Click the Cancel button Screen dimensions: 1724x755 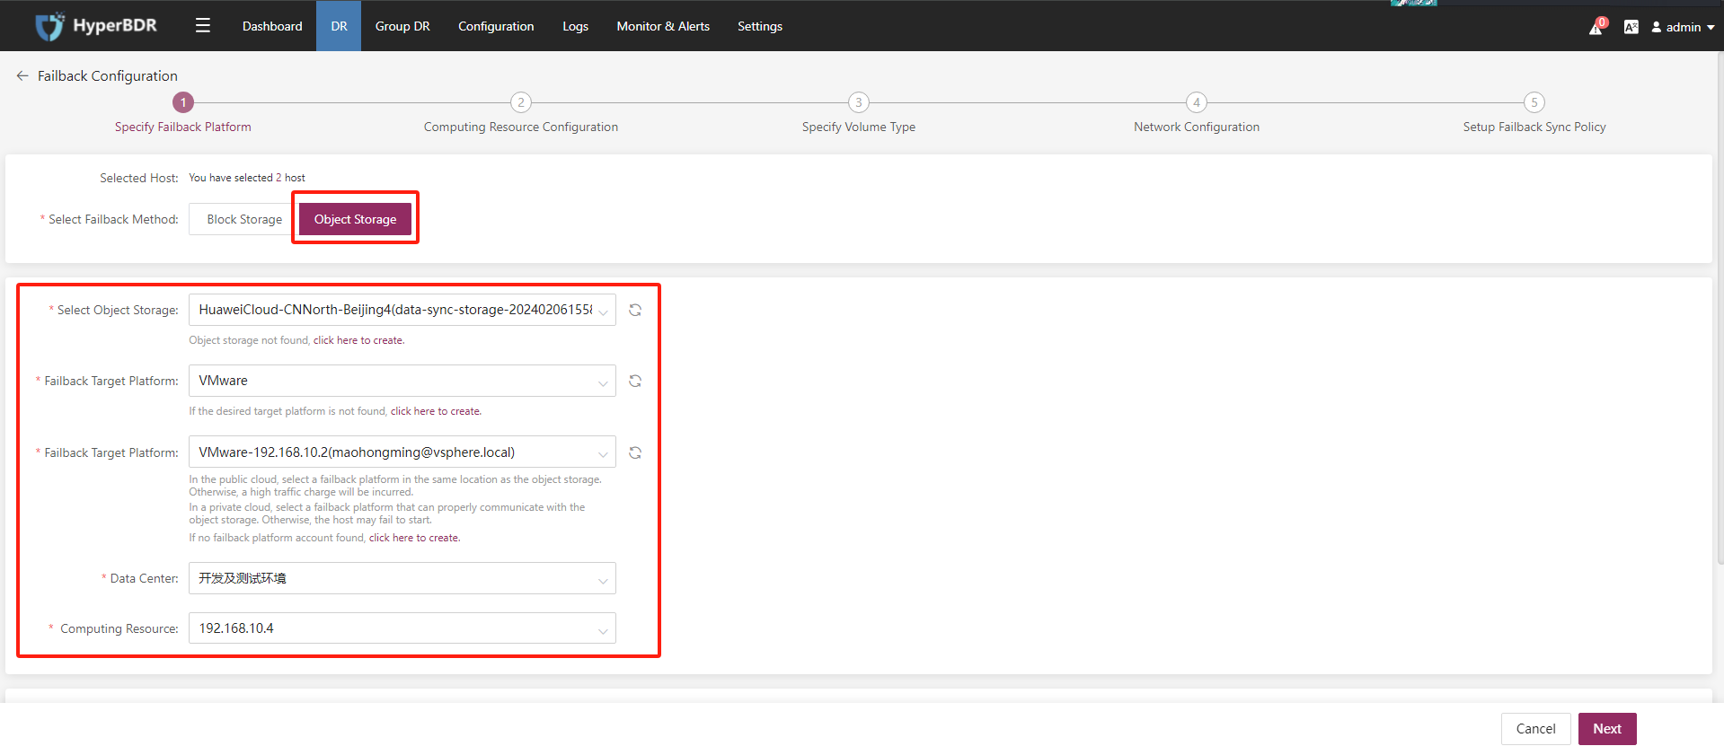(x=1535, y=729)
